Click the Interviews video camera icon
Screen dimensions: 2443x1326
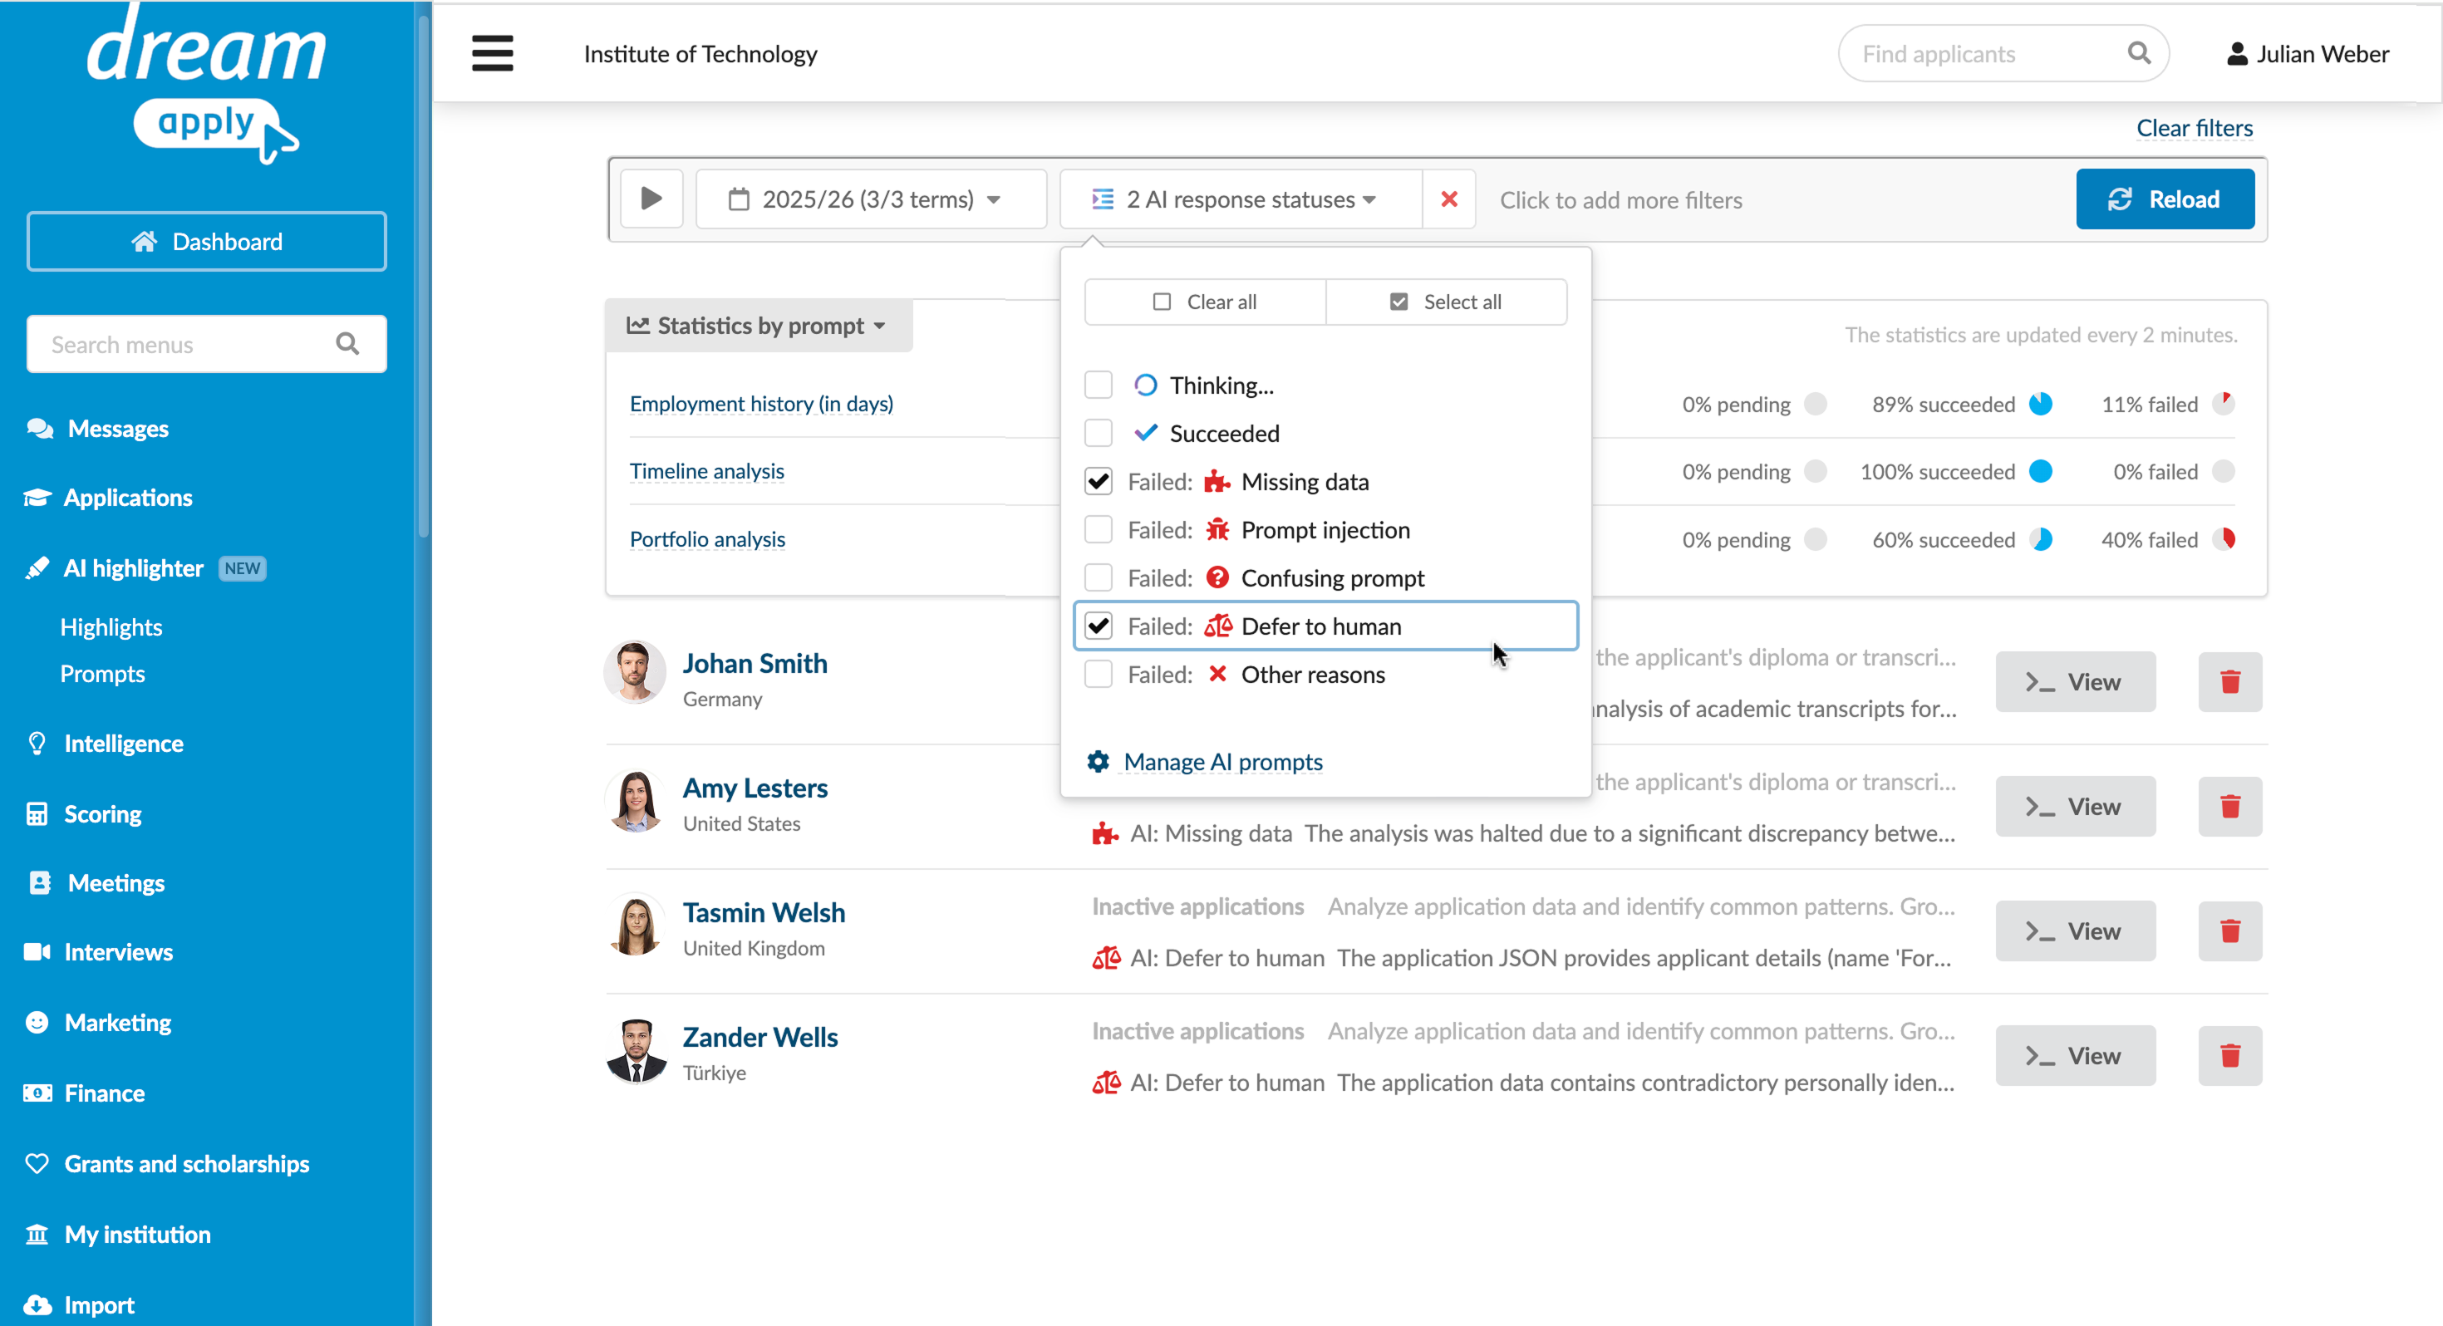(x=37, y=952)
